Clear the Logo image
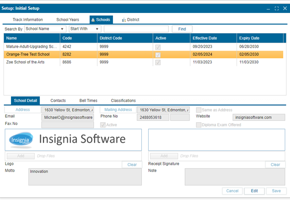This screenshot has height=200, width=290. pos(132,164)
